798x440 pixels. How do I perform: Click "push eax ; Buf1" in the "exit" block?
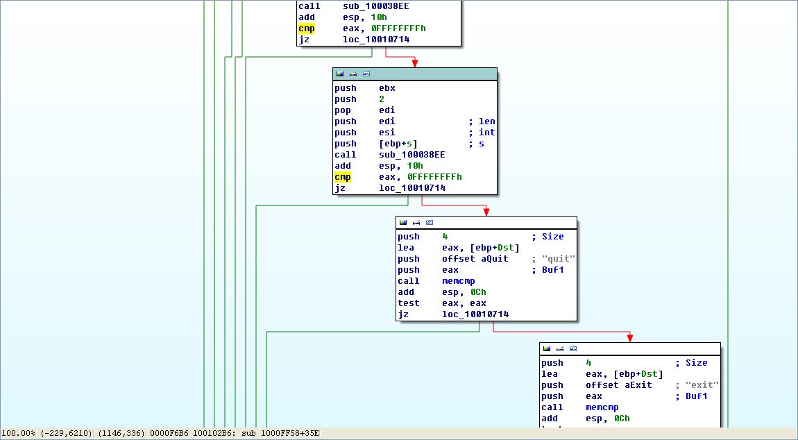click(x=625, y=397)
